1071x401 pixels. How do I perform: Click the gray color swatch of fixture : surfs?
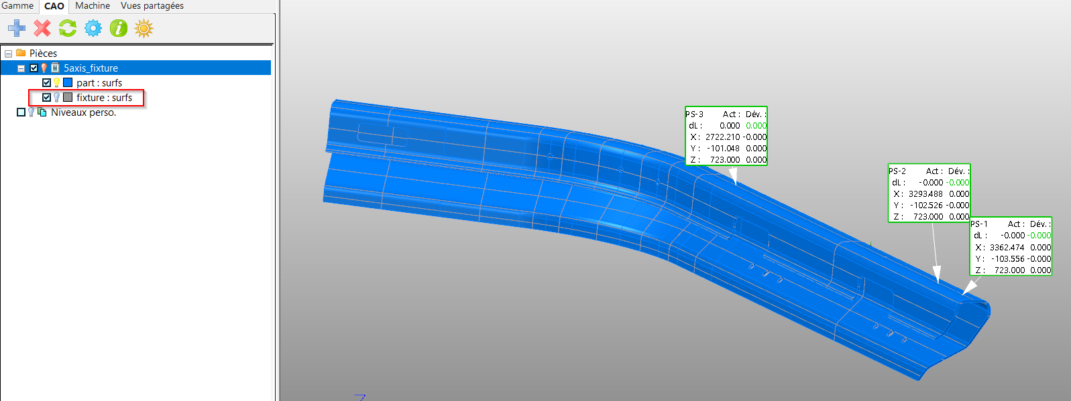68,98
